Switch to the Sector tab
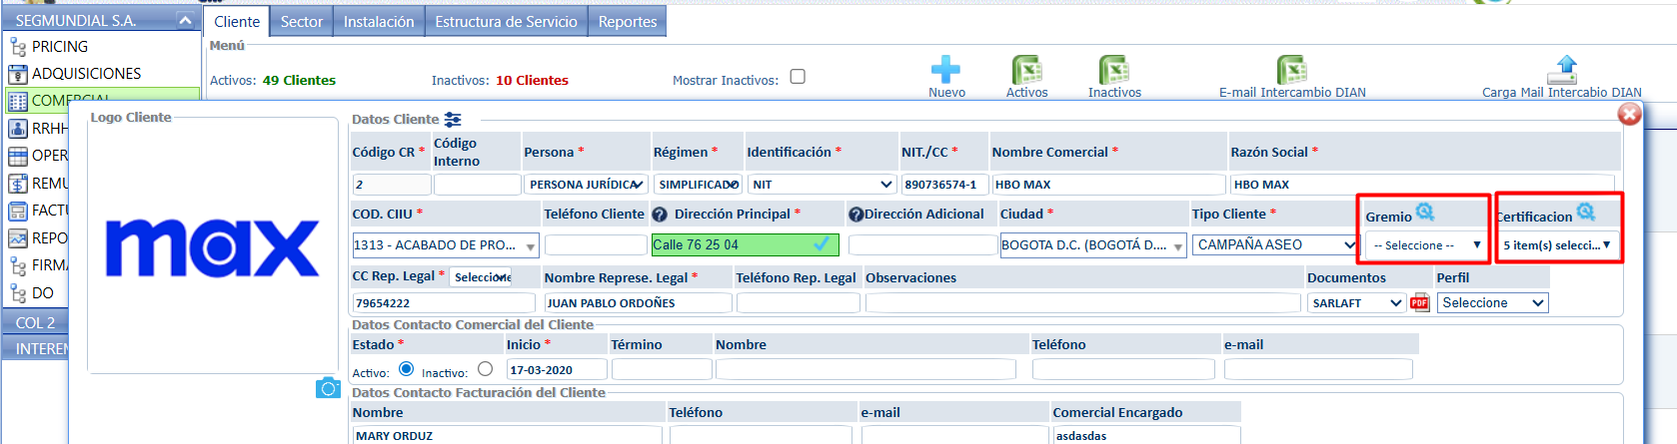Viewport: 1677px width, 444px height. [x=301, y=22]
